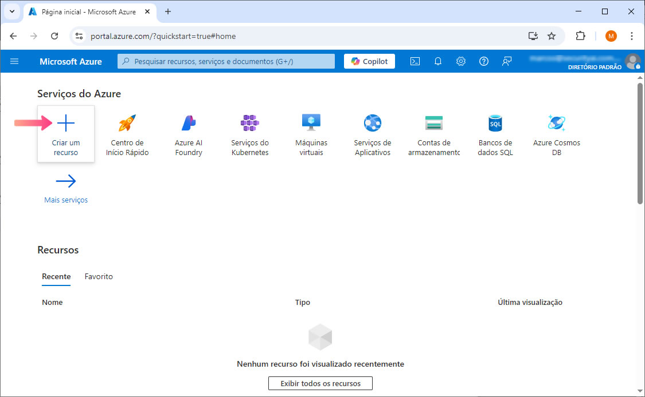This screenshot has width=645, height=397.
Task: Click Exibir todos os recursos button
Action: coord(320,383)
